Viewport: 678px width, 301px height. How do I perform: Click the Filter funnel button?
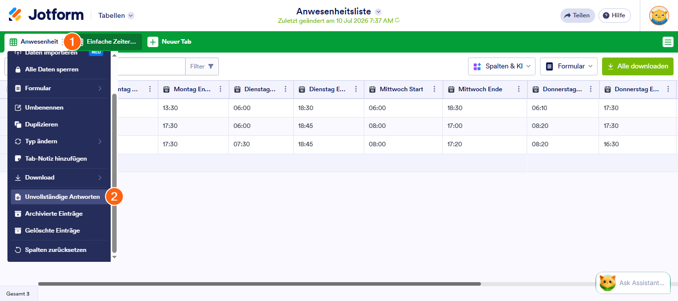[x=202, y=66]
